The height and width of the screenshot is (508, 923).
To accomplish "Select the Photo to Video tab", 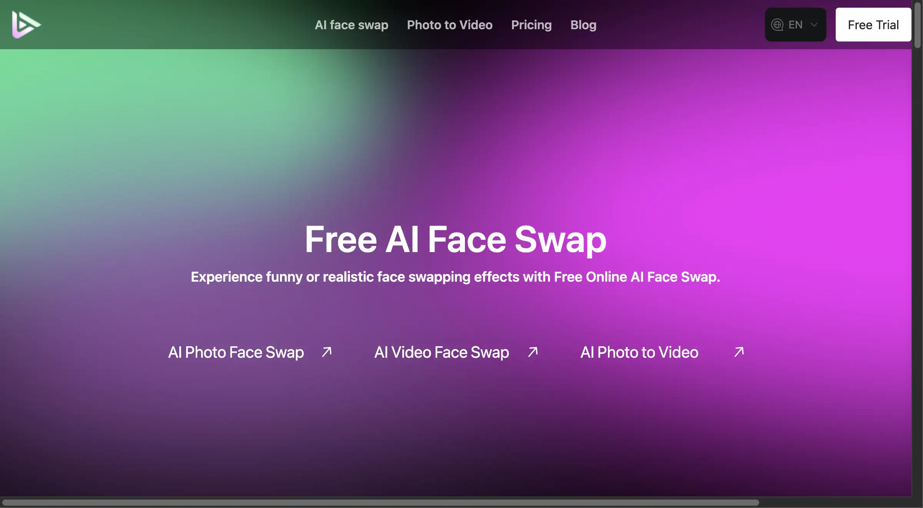I will (449, 24).
